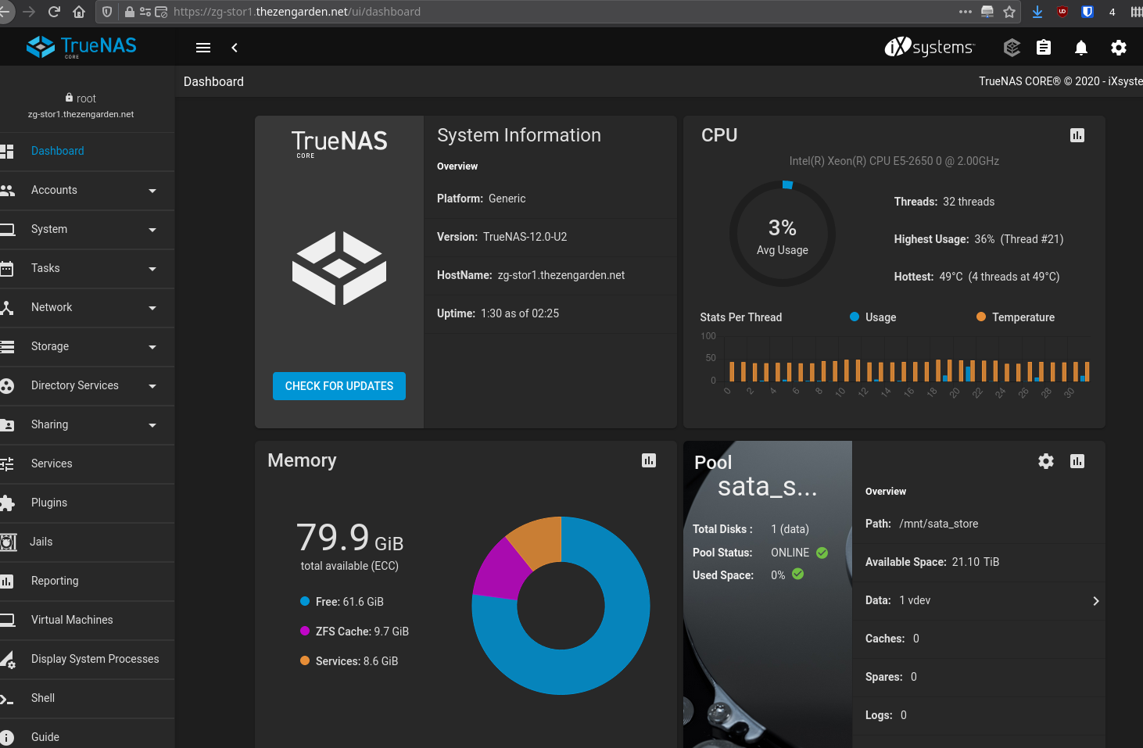Open Pool reports chart icon
The image size is (1143, 748).
click(x=1077, y=461)
